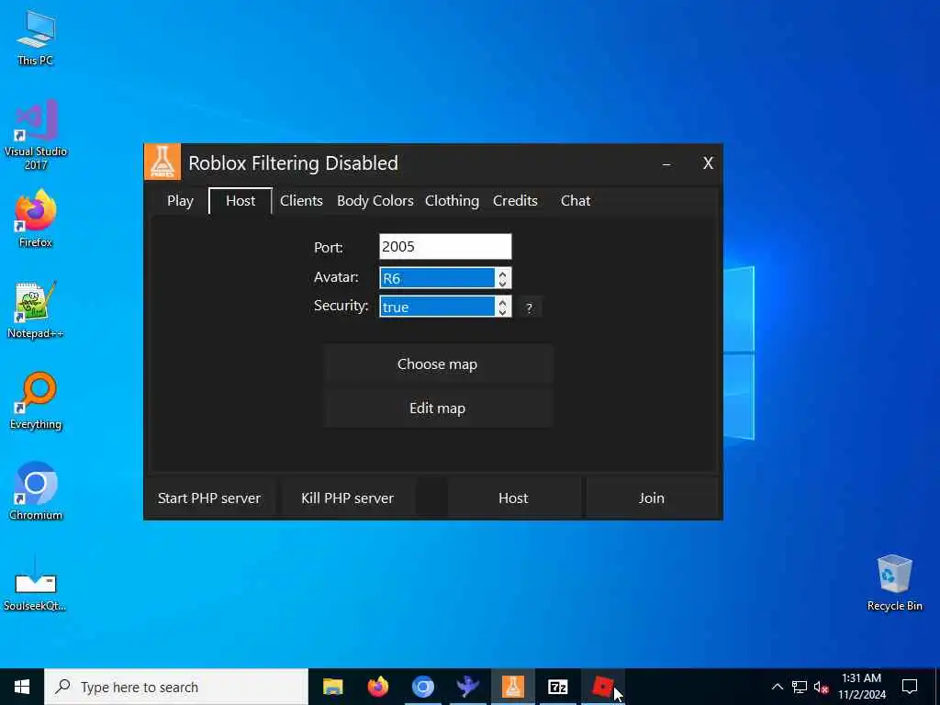Viewport: 940px width, 705px height.
Task: Click the Security true selector box
Action: [437, 307]
